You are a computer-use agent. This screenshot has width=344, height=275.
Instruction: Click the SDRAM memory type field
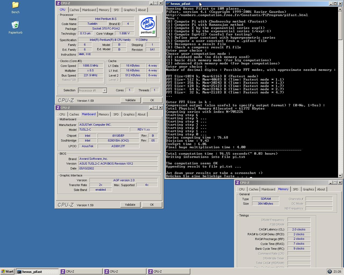266,199
